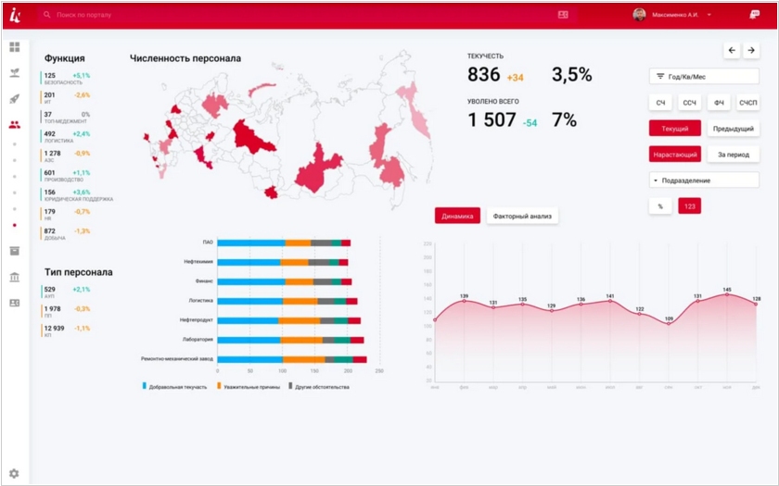The image size is (779, 486).
Task: Expand the Подразделение dropdown
Action: (704, 181)
